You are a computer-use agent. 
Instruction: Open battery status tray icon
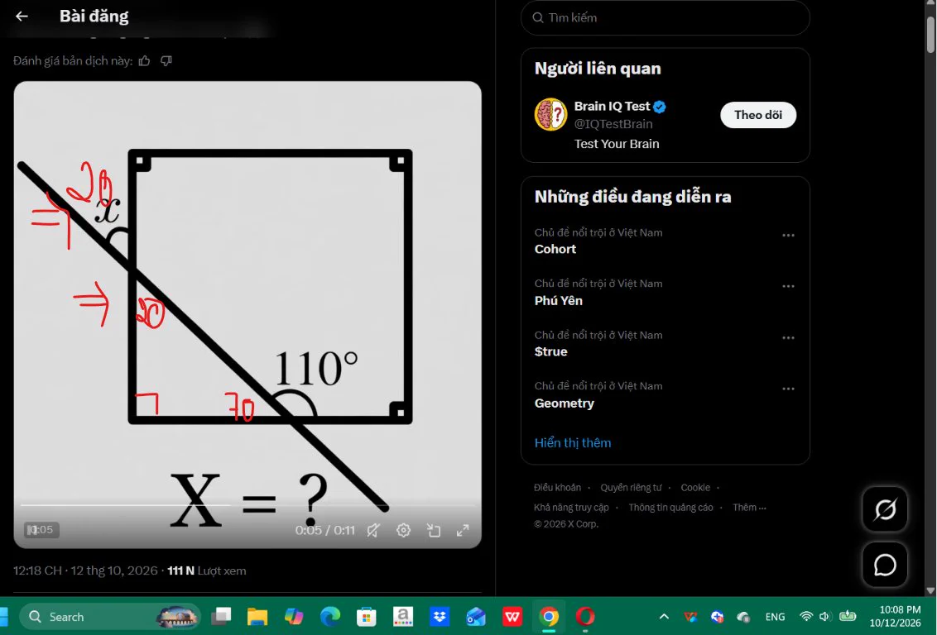848,617
